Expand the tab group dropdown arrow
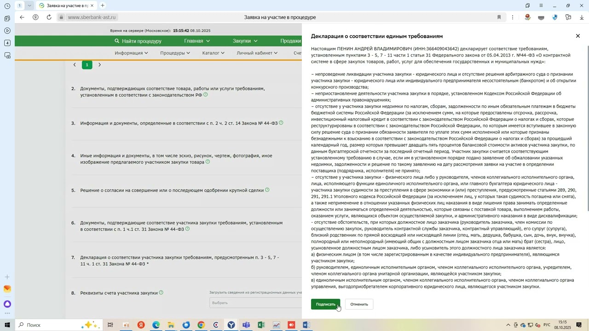 (29, 6)
